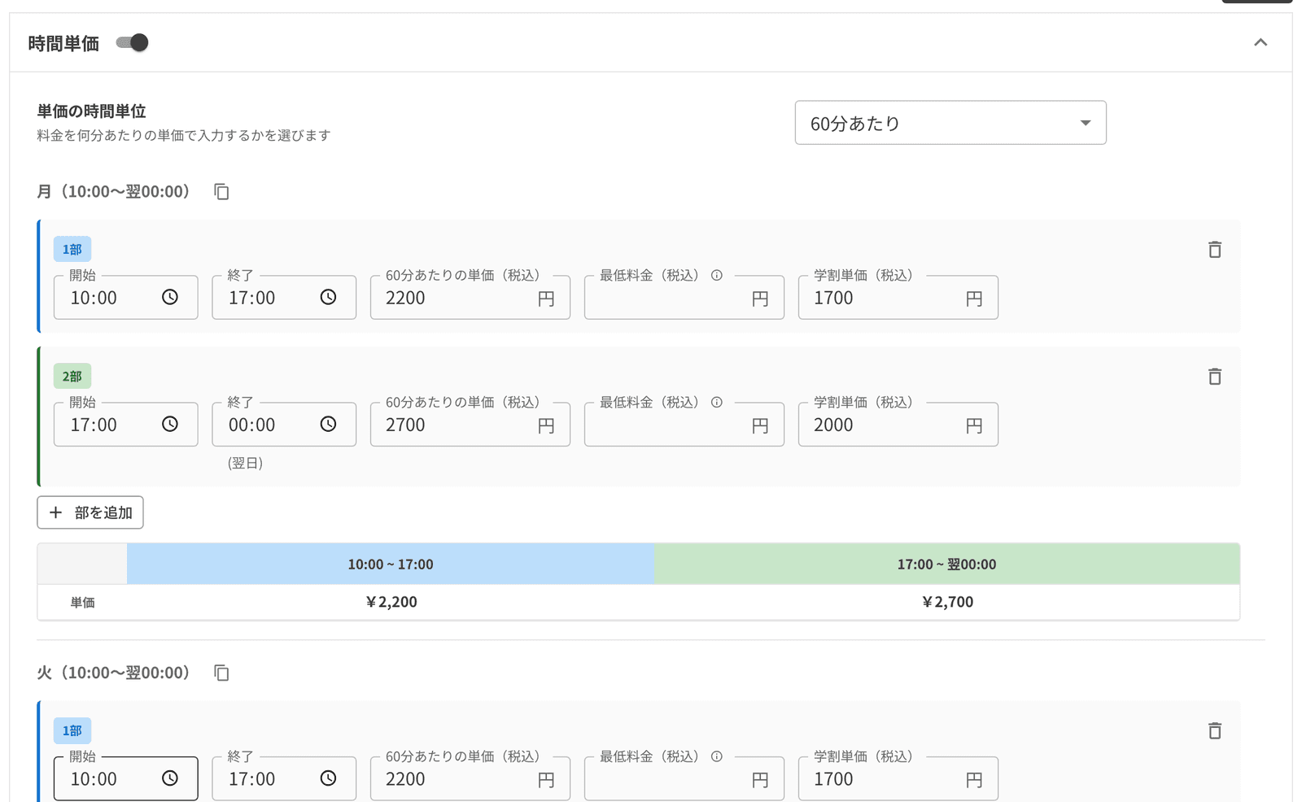
Task: Click Monday 1部 start time 10:00 value
Action: pos(94,298)
